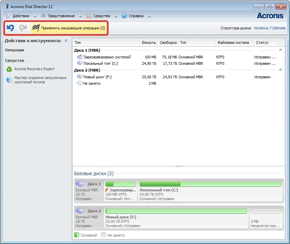
Task: Expand the Действия dropdown arrow
Action: coord(35,16)
